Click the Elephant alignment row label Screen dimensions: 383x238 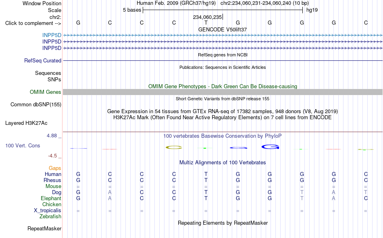point(51,198)
